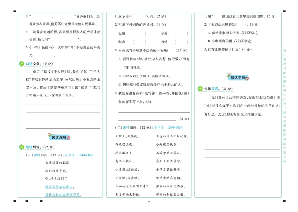Click the 写话空间 banner label
Screen dimensions: 298x212
238,78
